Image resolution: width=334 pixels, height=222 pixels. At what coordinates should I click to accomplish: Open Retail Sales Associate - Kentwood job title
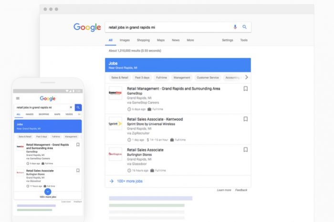coord(155,119)
